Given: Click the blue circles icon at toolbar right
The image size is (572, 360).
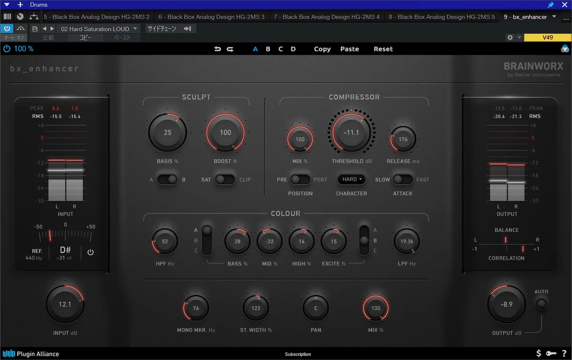Looking at the screenshot, I should pyautogui.click(x=564, y=49).
